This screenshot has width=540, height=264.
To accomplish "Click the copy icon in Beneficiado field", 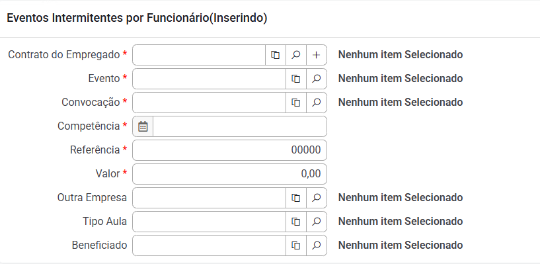I will click(296, 245).
